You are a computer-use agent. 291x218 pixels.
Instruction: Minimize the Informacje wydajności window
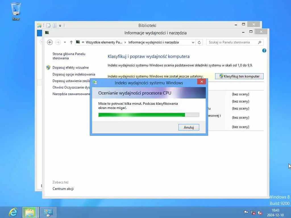tap(243, 32)
